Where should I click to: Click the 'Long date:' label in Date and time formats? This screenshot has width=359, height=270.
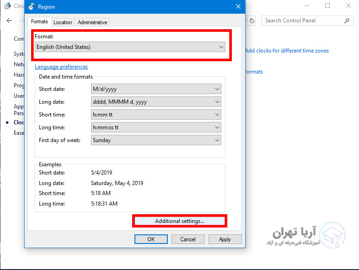pyautogui.click(x=52, y=102)
